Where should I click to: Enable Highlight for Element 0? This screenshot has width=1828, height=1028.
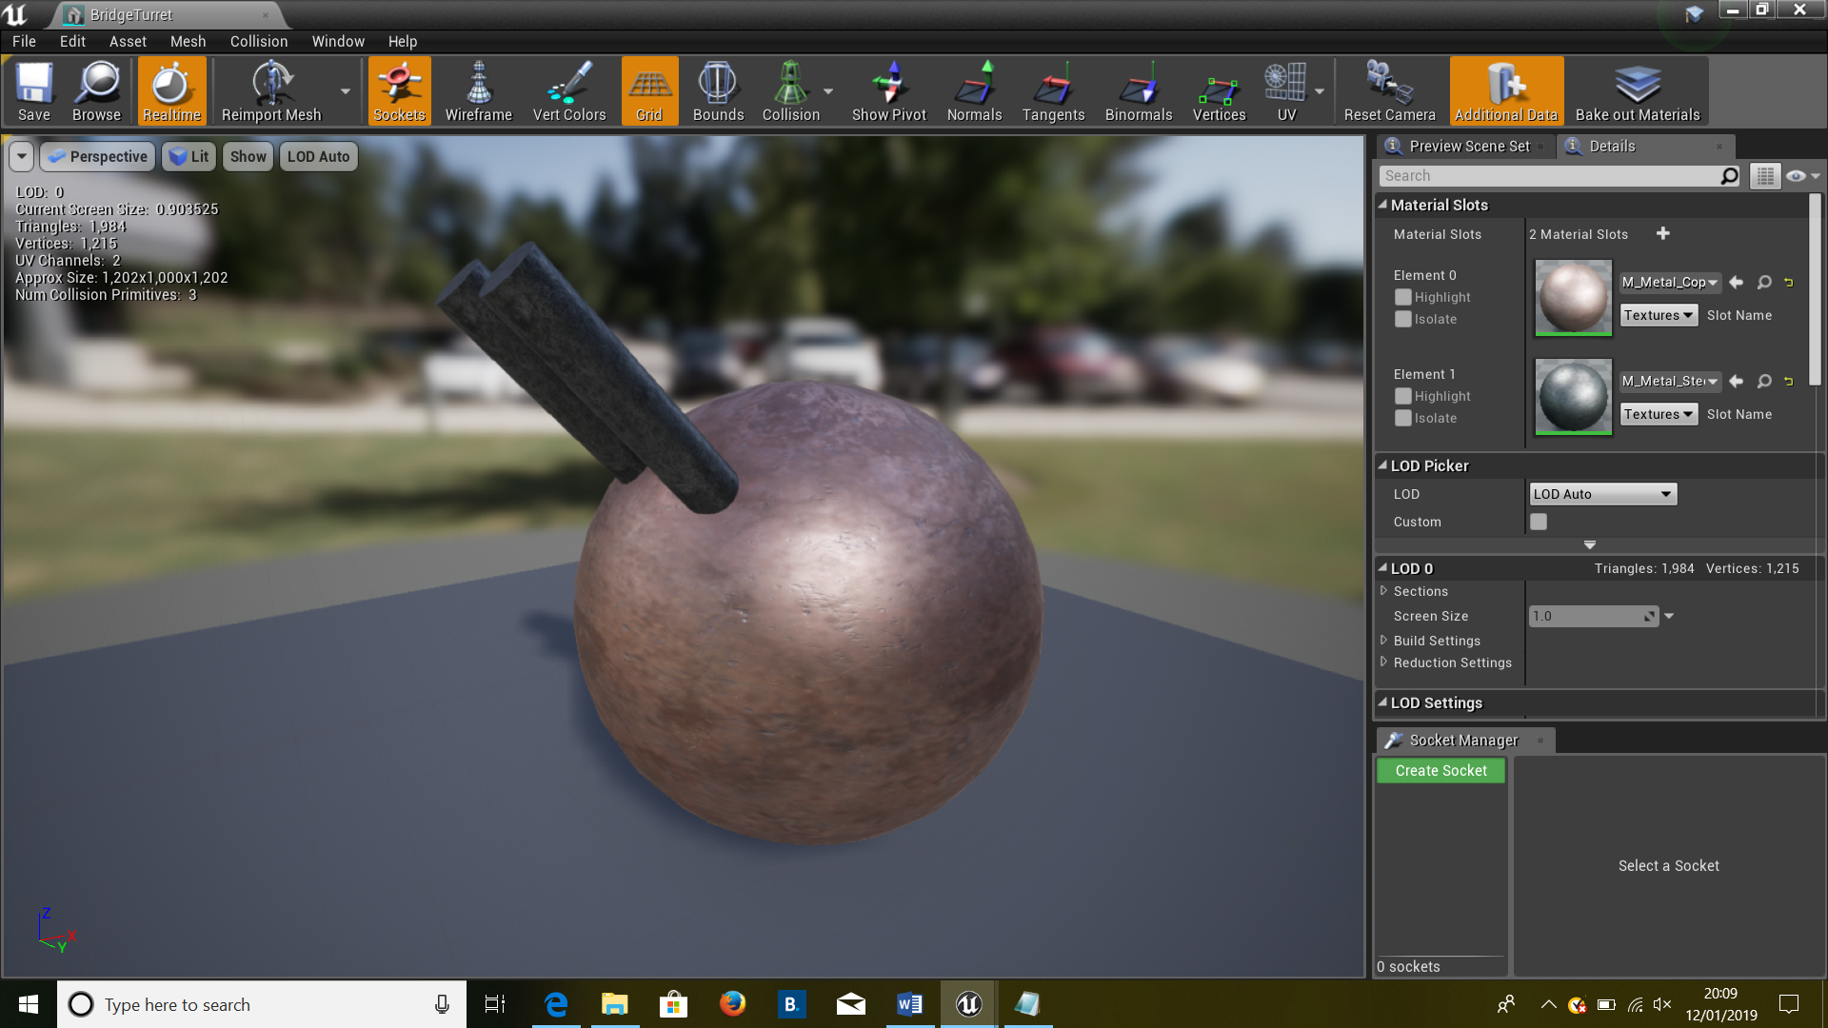[1402, 297]
